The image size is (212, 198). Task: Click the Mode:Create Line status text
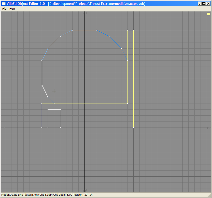pyautogui.click(x=12, y=195)
